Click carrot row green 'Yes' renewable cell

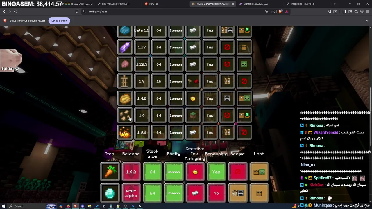pyautogui.click(x=216, y=172)
